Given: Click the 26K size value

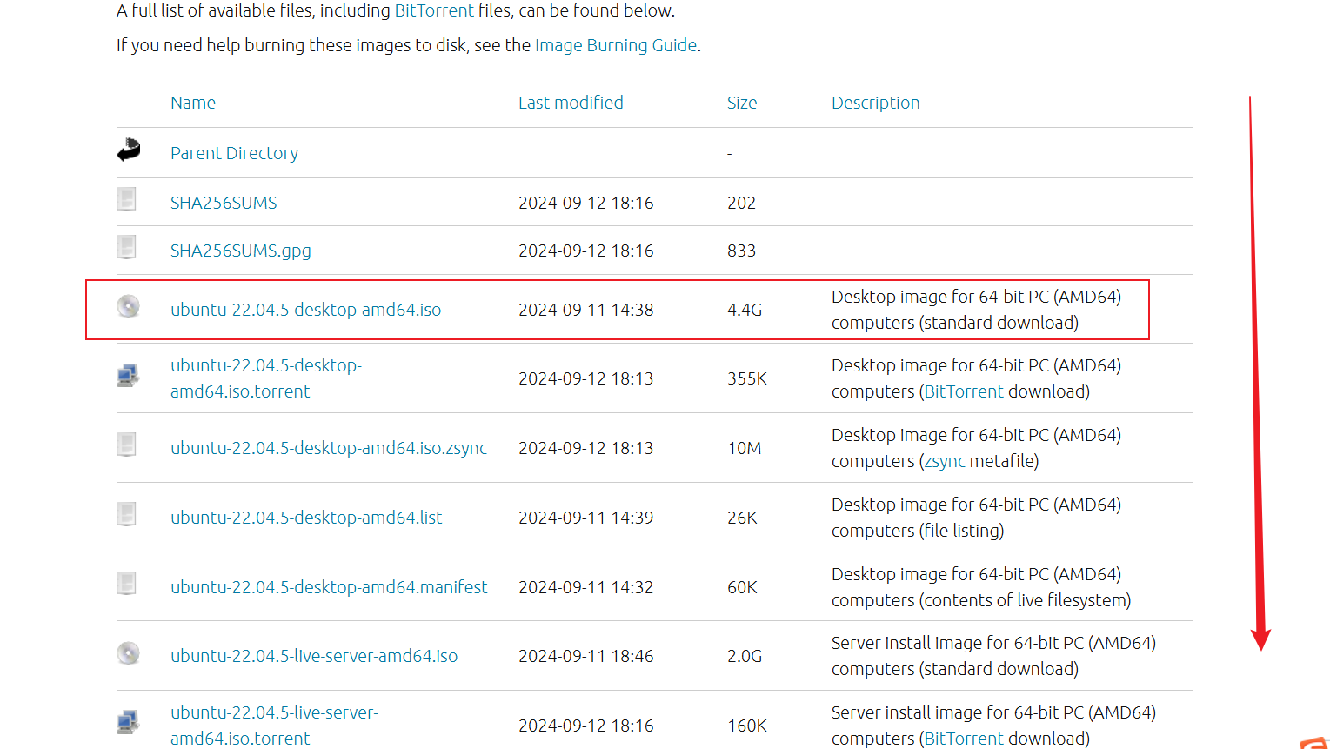Looking at the screenshot, I should tap(742, 518).
